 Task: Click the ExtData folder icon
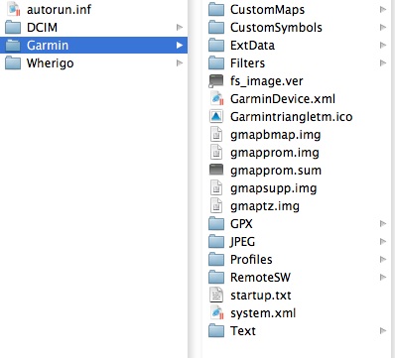click(x=216, y=45)
